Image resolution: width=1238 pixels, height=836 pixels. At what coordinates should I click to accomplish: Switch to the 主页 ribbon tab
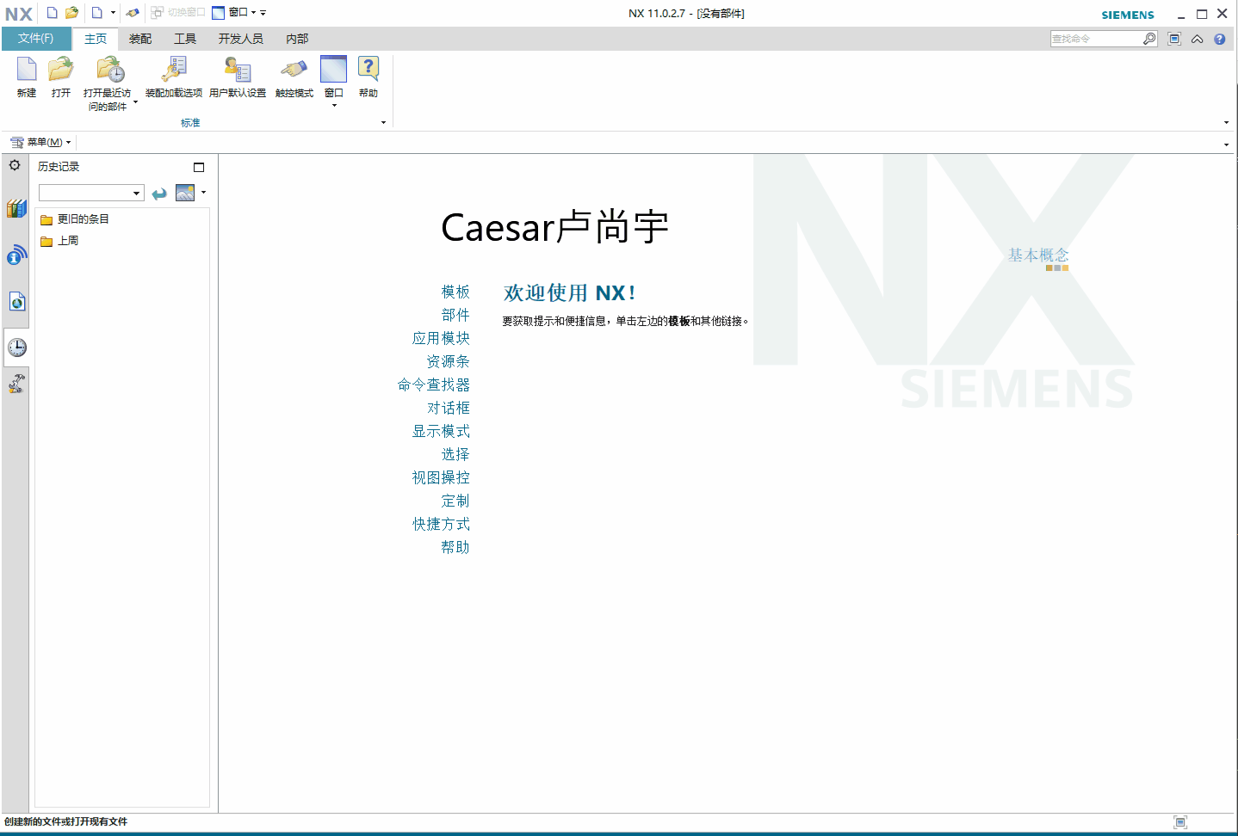(96, 39)
